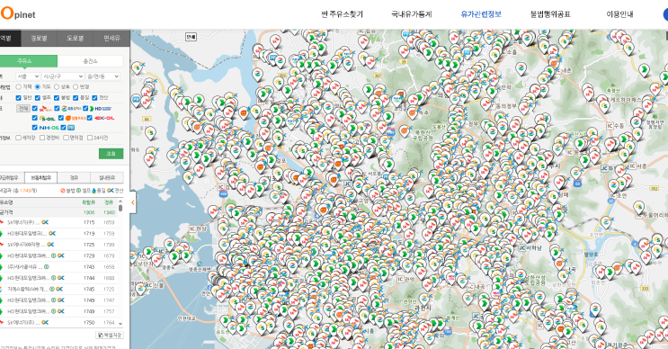Click the blue PB map marker near the west coast
This screenshot has width=668, height=349.
[x=136, y=100]
